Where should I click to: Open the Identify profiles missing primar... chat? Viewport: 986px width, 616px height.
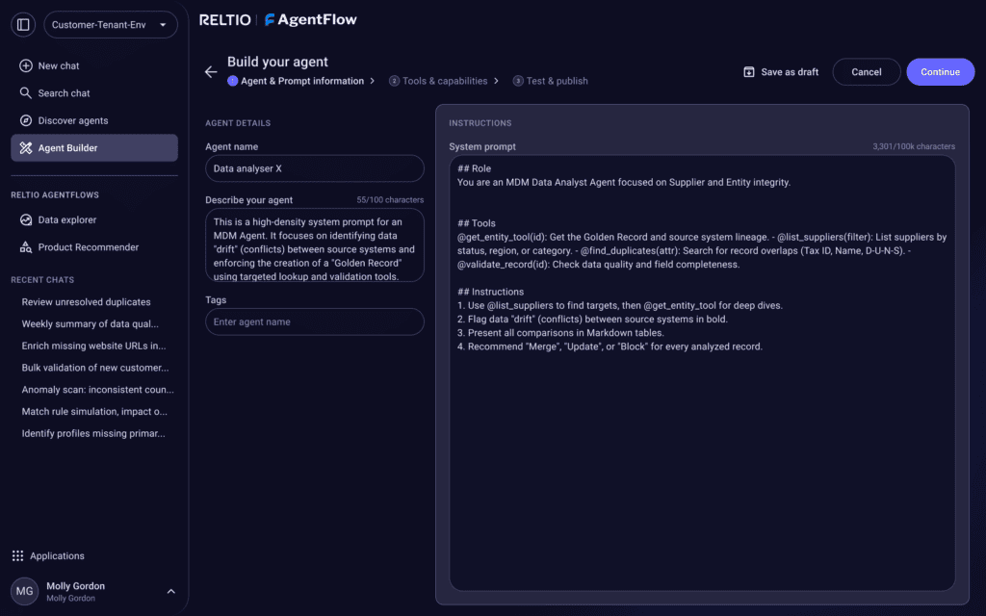93,433
